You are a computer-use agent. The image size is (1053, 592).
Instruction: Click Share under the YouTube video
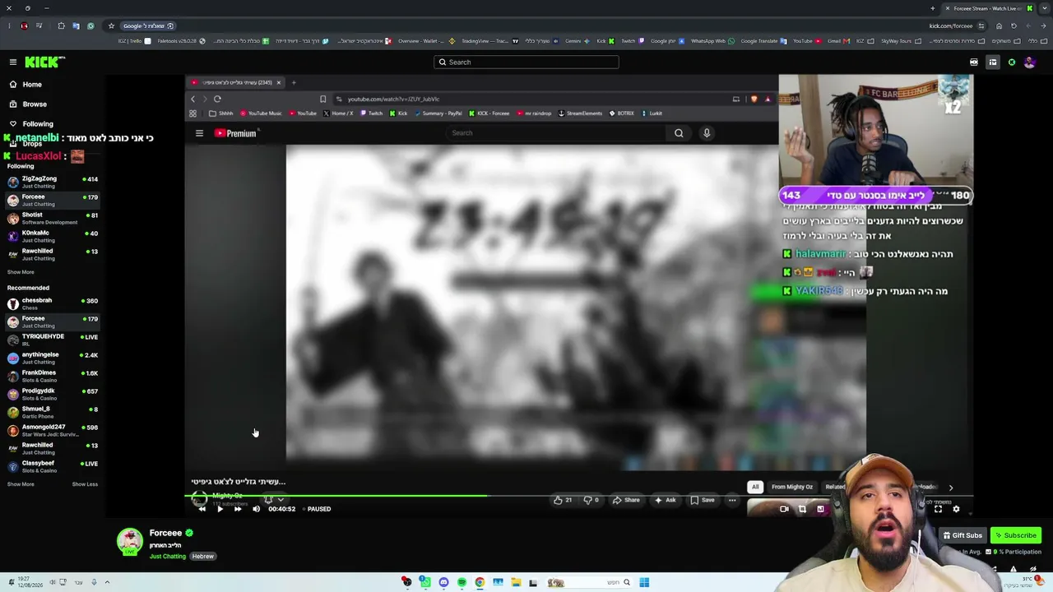626,500
